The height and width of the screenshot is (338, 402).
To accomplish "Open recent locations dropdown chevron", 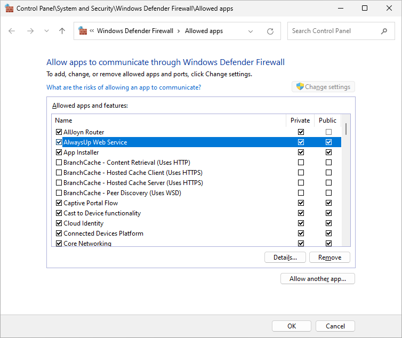I will (46, 31).
